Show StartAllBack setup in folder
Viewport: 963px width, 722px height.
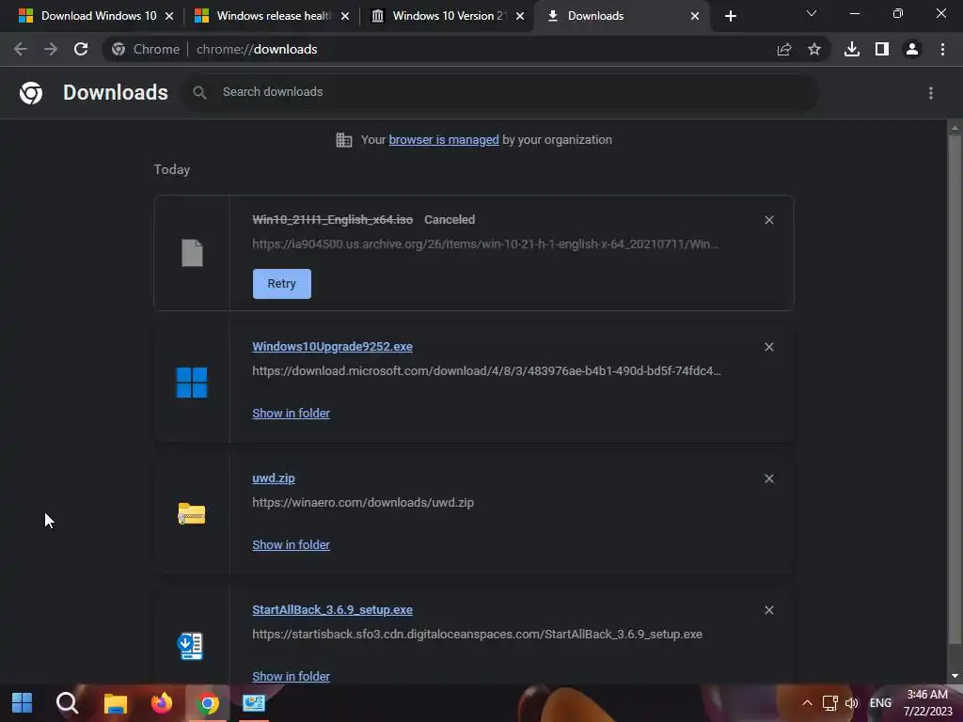click(x=292, y=676)
